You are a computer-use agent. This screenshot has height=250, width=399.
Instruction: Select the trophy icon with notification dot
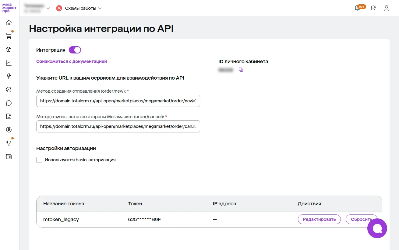click(9, 143)
